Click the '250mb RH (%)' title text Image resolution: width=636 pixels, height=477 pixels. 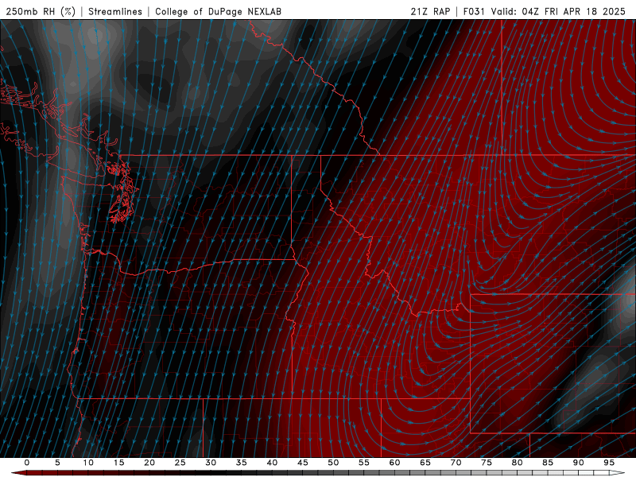(x=41, y=11)
